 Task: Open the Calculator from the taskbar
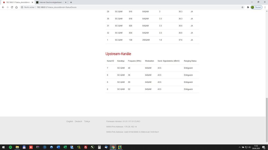point(99,147)
